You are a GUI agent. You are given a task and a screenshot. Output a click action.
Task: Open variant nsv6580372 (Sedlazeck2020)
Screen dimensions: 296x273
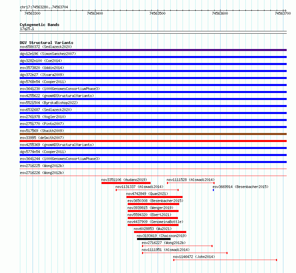(46, 47)
